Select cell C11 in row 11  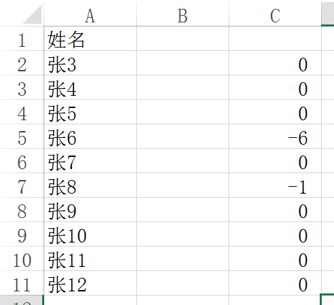tap(275, 283)
